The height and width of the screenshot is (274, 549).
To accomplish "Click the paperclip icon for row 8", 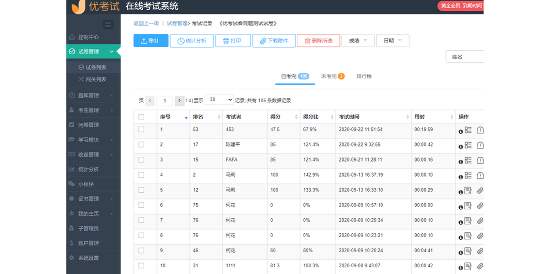I will coord(480,236).
